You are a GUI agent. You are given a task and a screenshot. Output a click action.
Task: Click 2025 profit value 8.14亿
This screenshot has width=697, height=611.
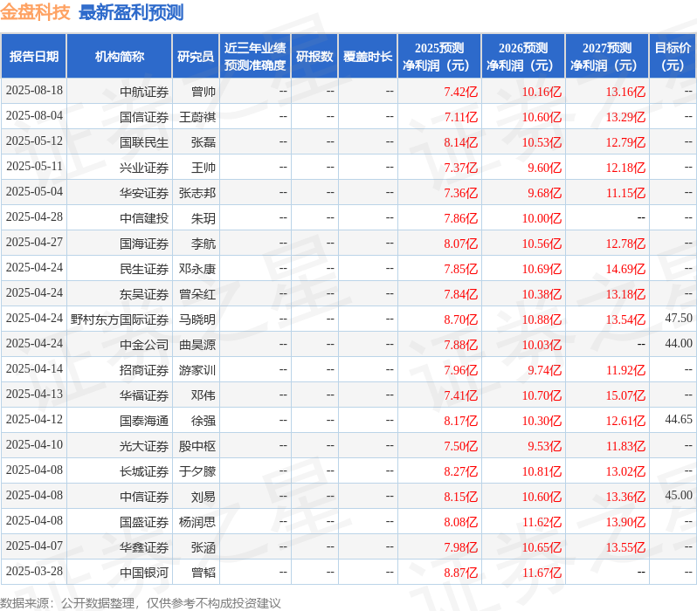[461, 142]
